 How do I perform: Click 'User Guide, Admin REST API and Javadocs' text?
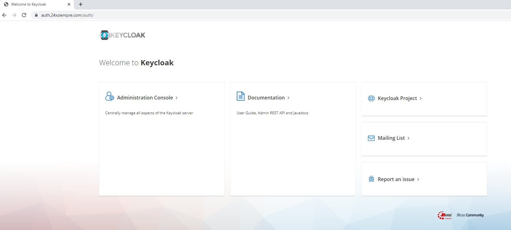pos(272,113)
